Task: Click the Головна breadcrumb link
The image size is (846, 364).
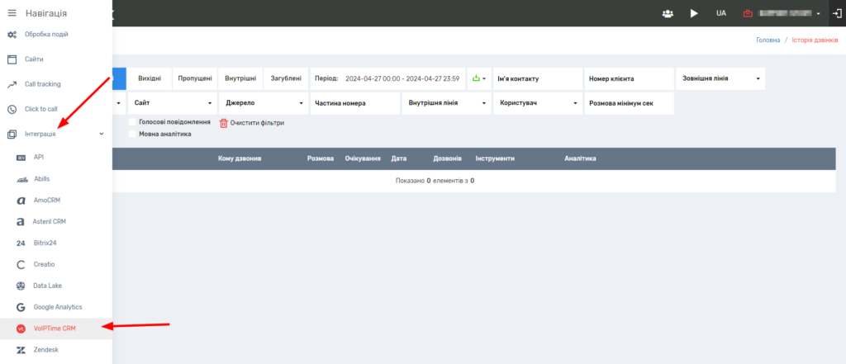Action: 768,40
